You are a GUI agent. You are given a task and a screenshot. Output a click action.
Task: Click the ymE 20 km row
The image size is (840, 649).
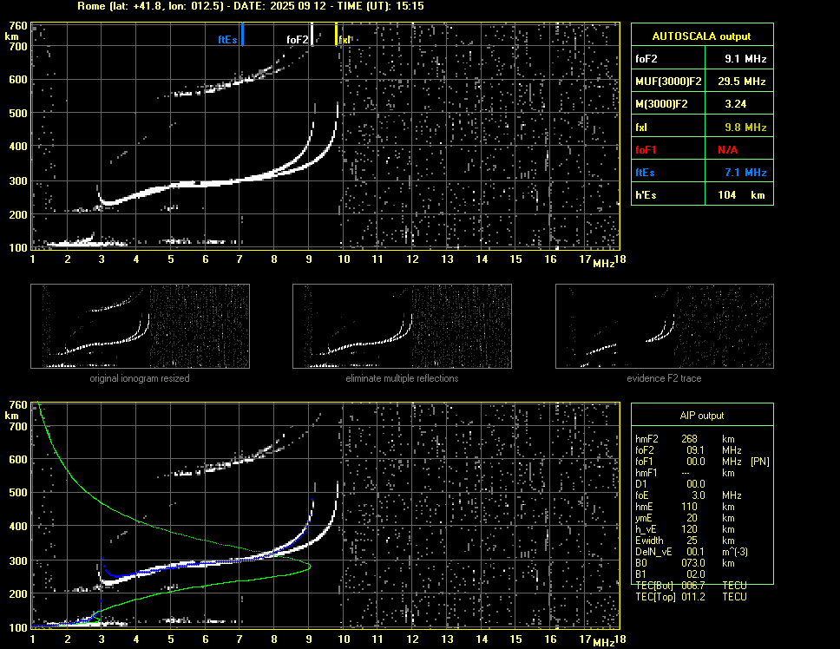pyautogui.click(x=685, y=518)
